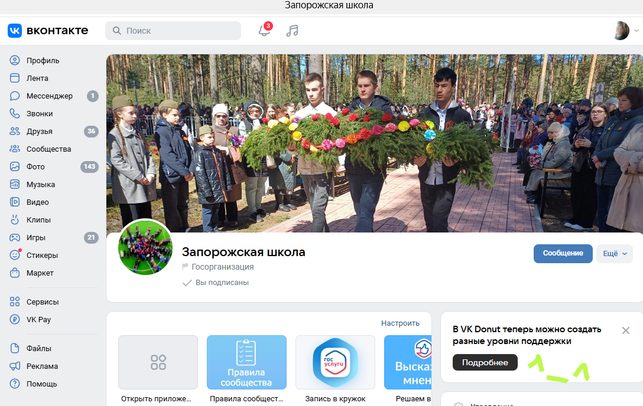The image size is (643, 406).
Task: Focus the 'Поиск' search field
Action: pyautogui.click(x=173, y=31)
